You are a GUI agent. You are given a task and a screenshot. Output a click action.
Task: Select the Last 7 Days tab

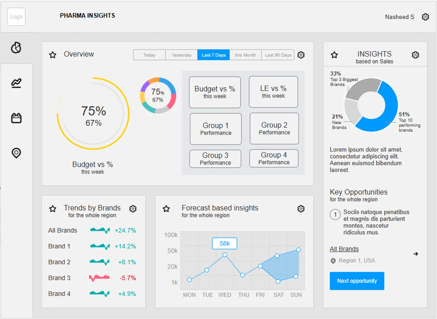point(214,55)
